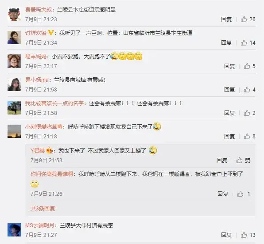Open 我比较喜欢长一点的名字 user profile

click(54, 103)
